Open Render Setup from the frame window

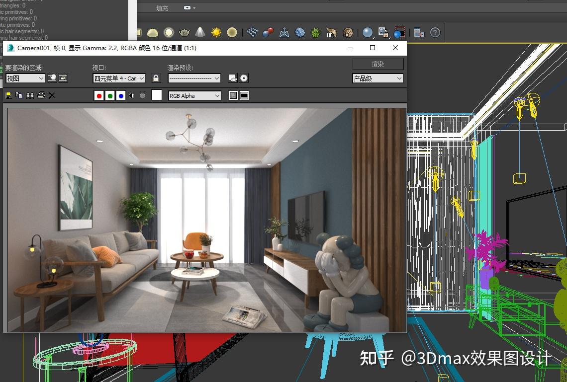point(230,78)
